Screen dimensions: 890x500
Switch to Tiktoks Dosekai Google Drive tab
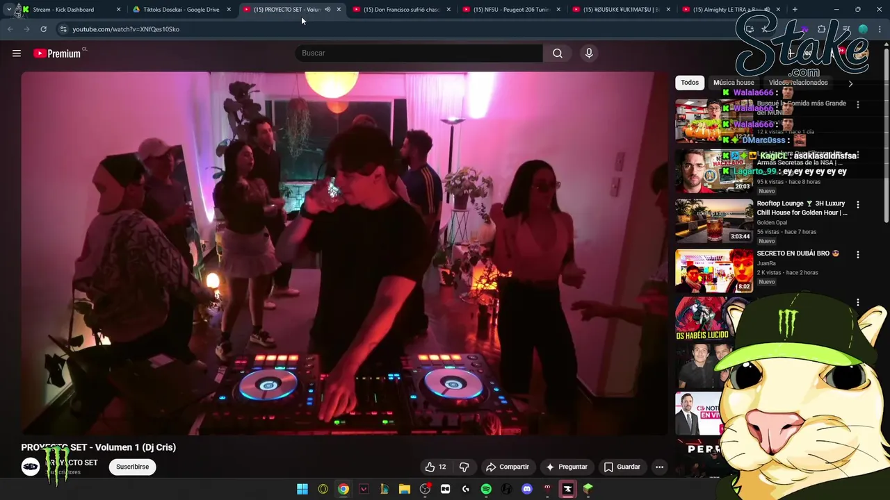181,10
